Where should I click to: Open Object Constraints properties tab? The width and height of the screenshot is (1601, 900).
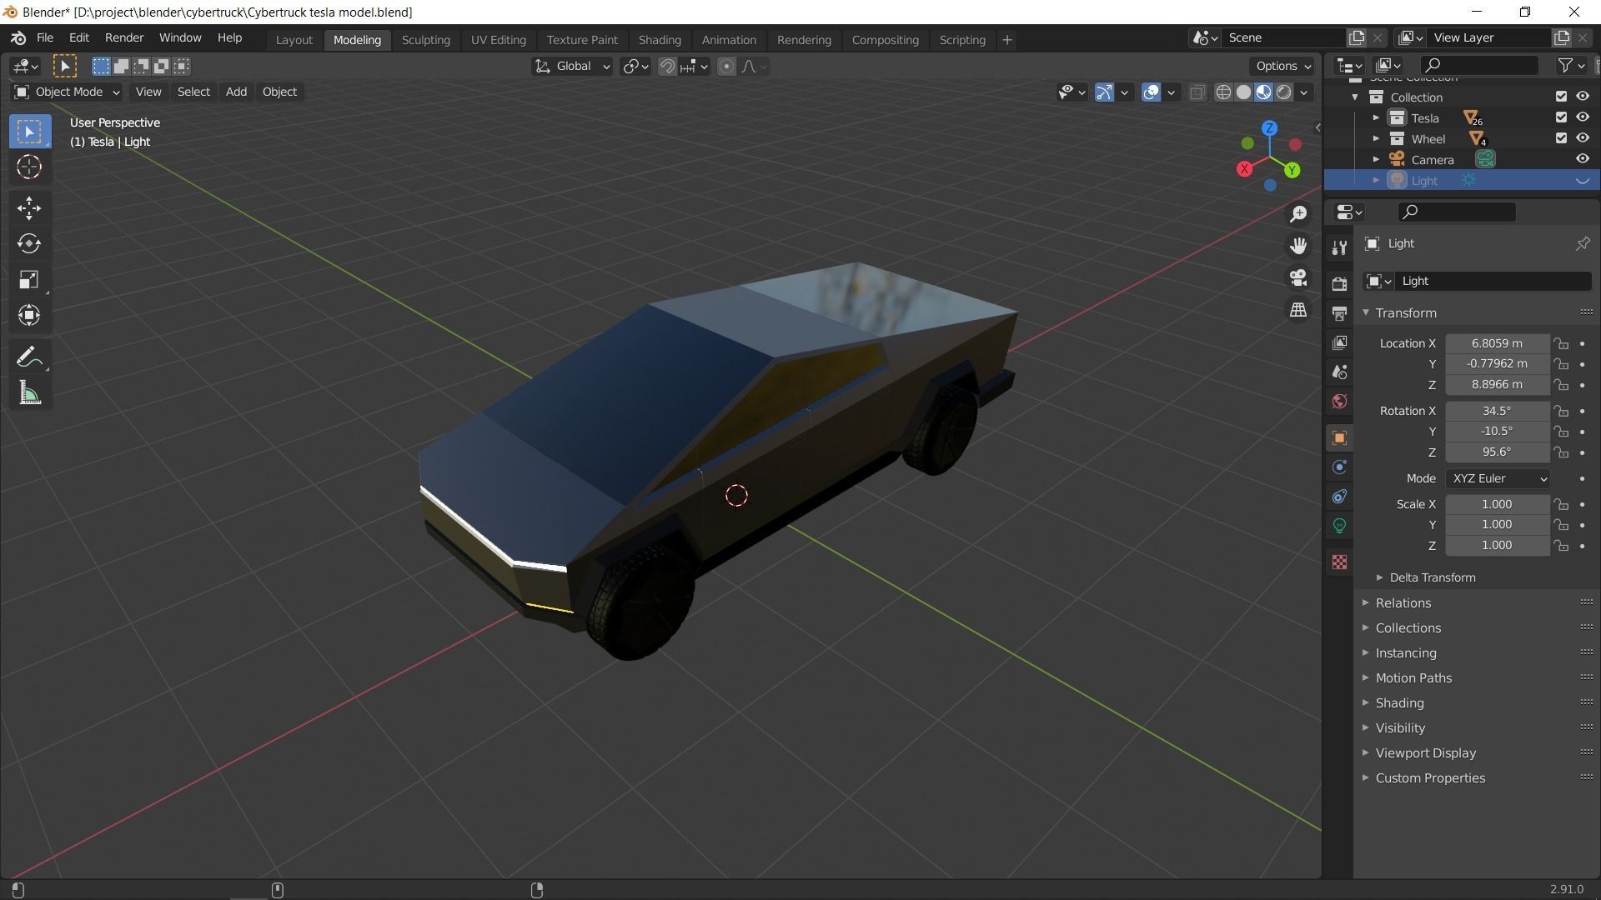point(1339,497)
